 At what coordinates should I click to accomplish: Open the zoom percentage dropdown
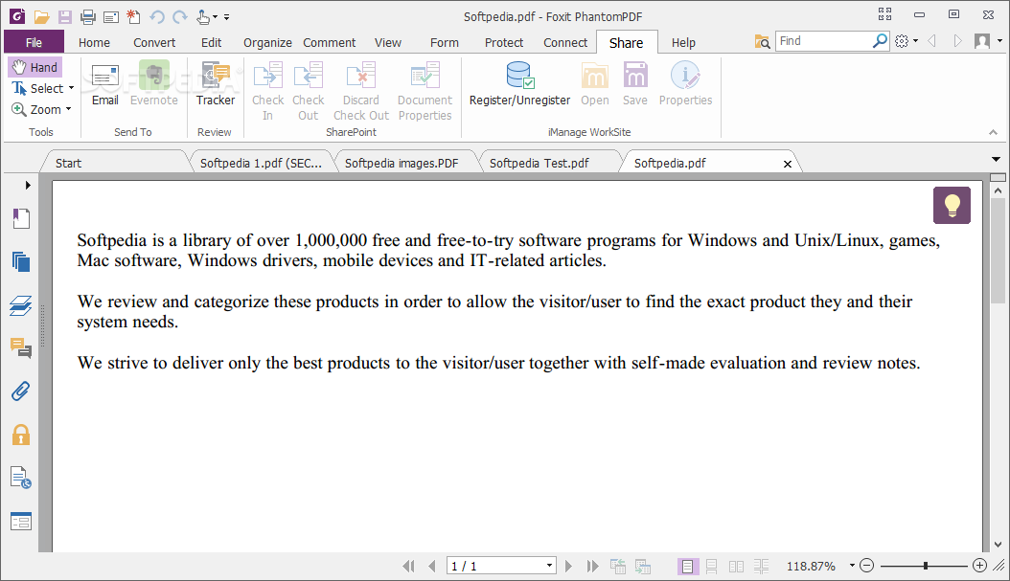click(x=852, y=566)
